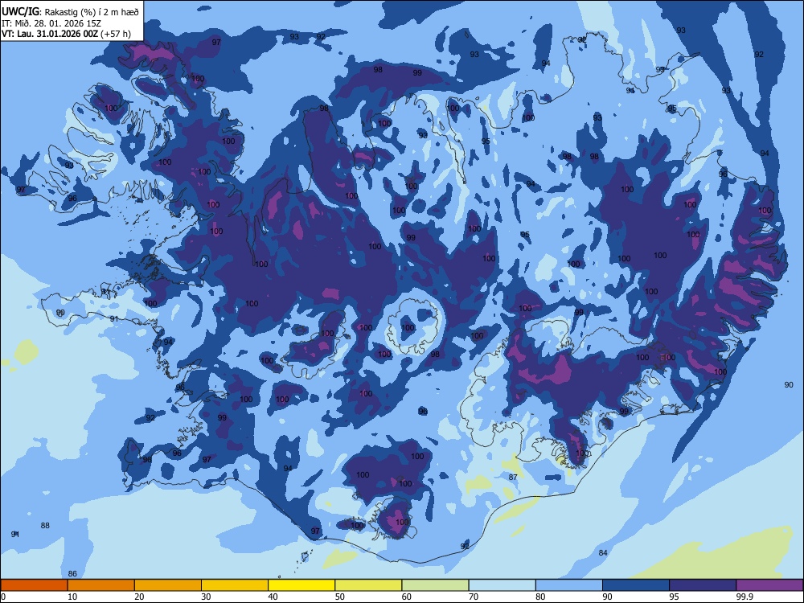Click the 80–90 medium blue legend swatch
The height and width of the screenshot is (603, 804).
pyautogui.click(x=569, y=585)
